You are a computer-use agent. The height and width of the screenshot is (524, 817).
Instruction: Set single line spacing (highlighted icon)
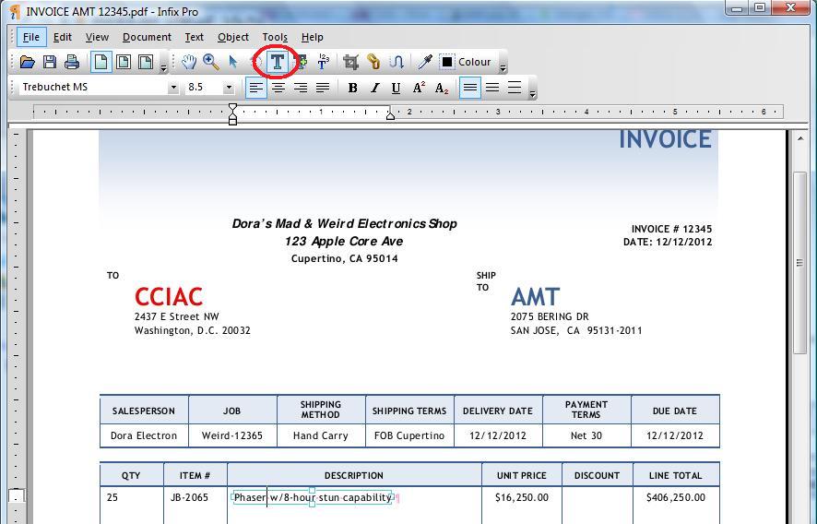pos(470,88)
